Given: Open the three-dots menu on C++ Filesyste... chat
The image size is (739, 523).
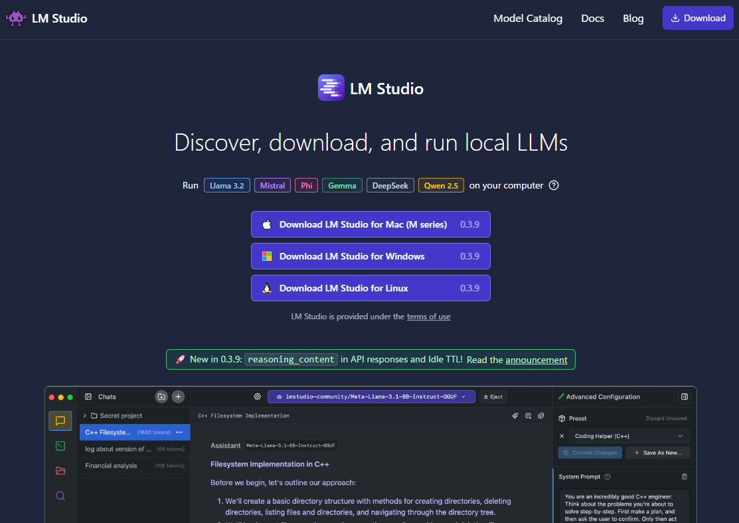Looking at the screenshot, I should [x=179, y=432].
